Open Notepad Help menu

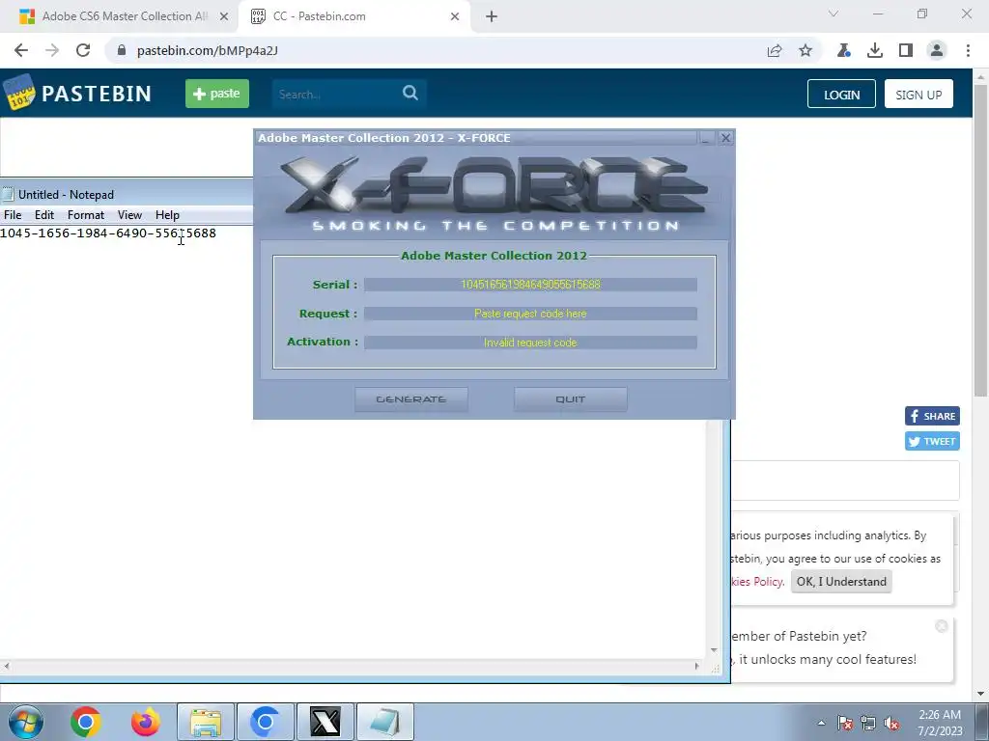tap(167, 215)
